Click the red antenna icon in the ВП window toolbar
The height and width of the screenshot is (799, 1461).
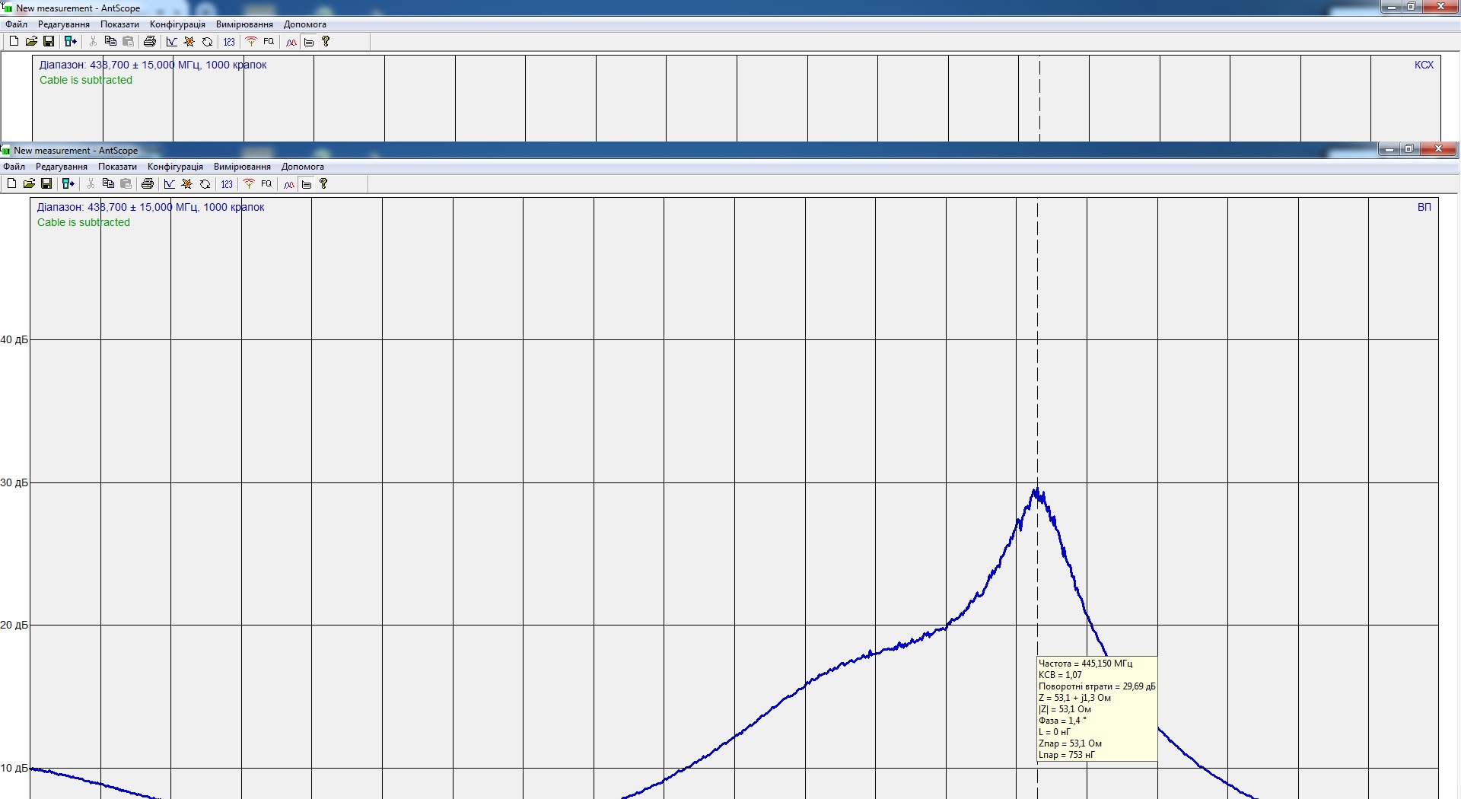tap(249, 183)
